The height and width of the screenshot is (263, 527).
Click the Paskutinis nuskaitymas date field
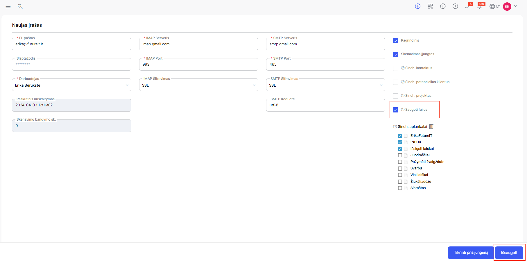click(x=71, y=105)
